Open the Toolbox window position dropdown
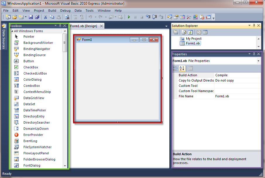Screen dimensions: 265x178 (x=56, y=26)
